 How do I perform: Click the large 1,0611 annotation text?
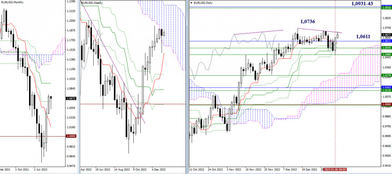point(365,37)
